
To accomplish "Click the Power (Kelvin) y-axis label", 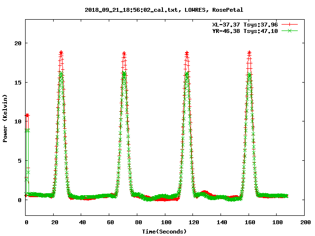I will tap(5, 118).
